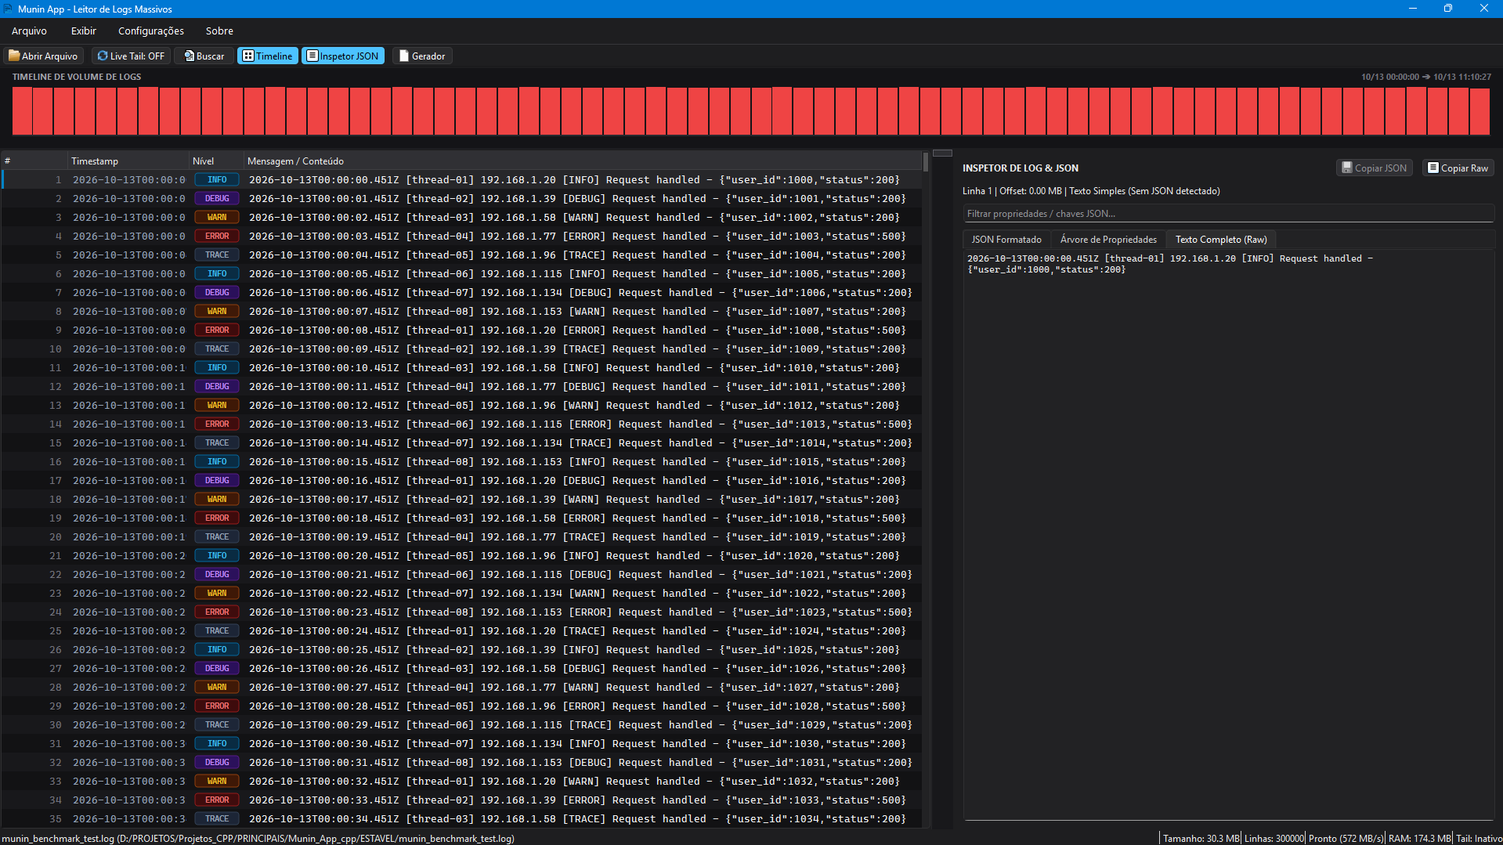Click the Linhas: 300000 status entry

1274,838
